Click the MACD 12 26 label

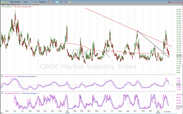pos(10,77)
